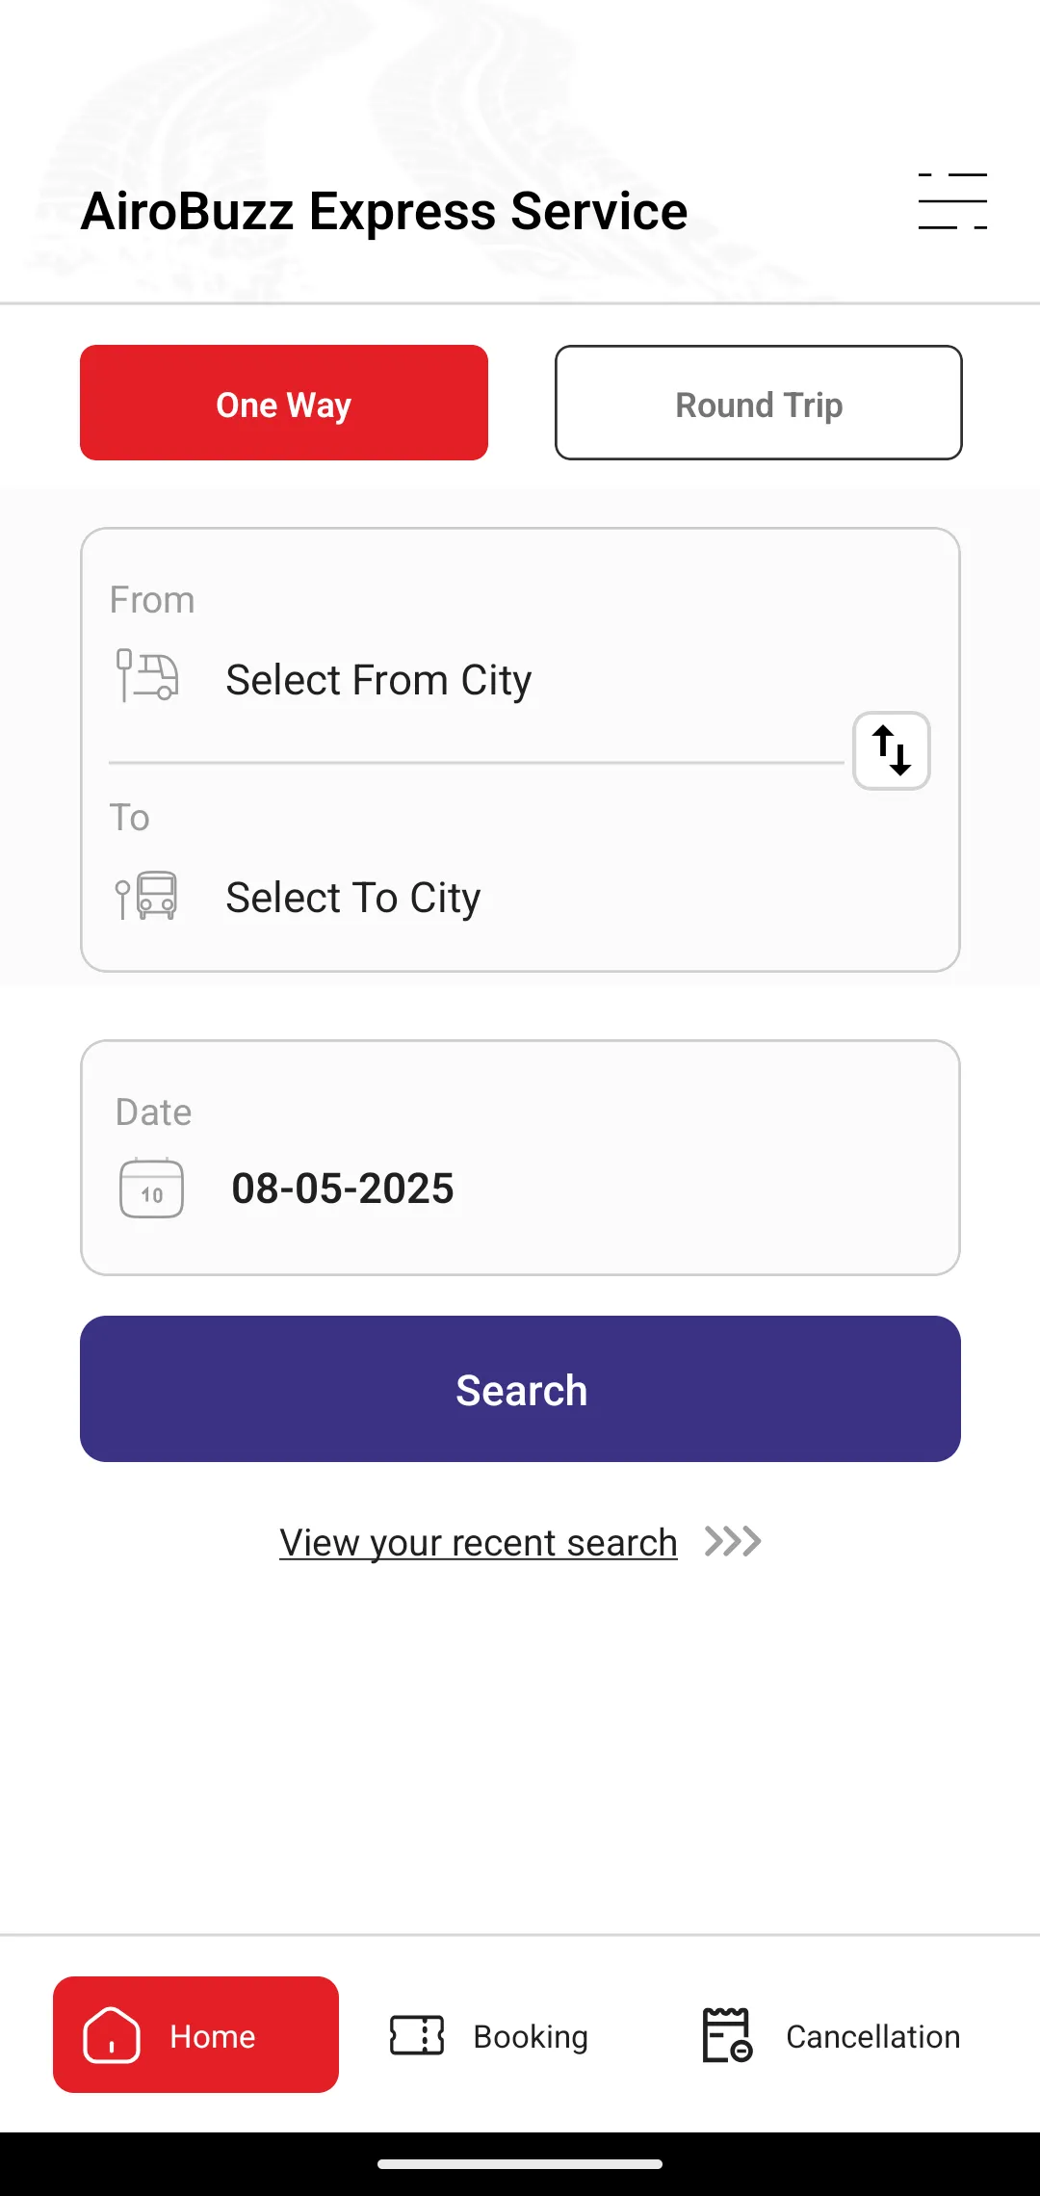
Task: Open the Cancellation tab
Action: coord(872,2036)
